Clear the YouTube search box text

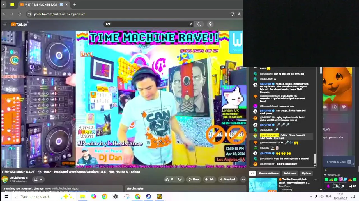[191, 24]
